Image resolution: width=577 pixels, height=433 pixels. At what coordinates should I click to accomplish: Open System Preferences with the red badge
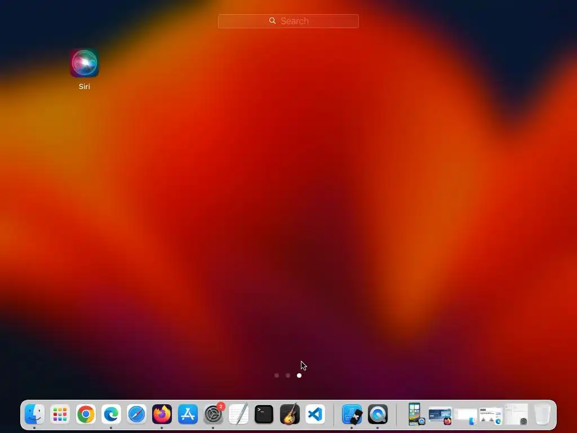click(x=213, y=414)
